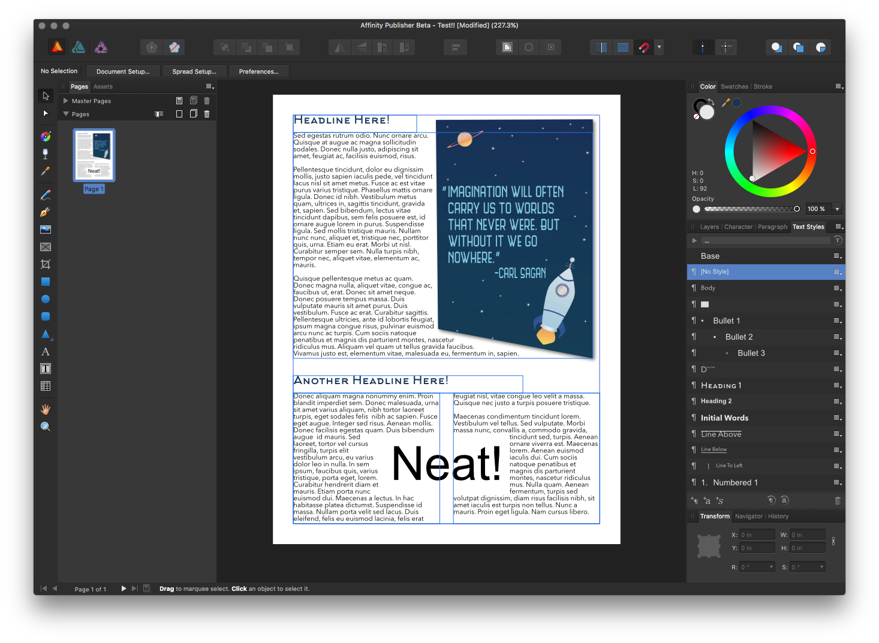Select the Page 1 thumbnail

coord(94,155)
